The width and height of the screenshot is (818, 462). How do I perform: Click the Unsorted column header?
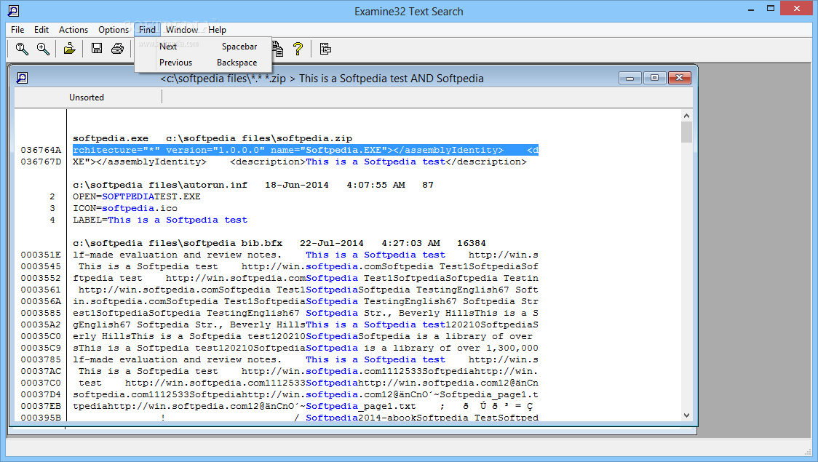point(87,97)
